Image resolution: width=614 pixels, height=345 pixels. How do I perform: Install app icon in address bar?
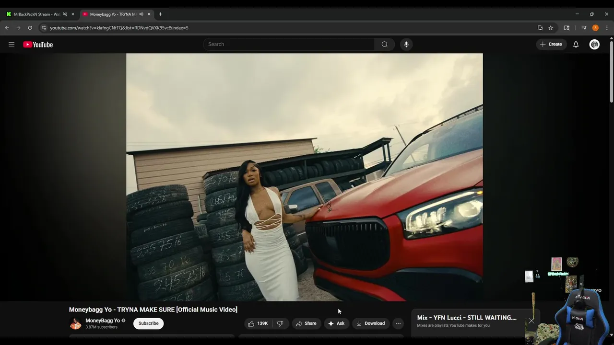point(540,28)
